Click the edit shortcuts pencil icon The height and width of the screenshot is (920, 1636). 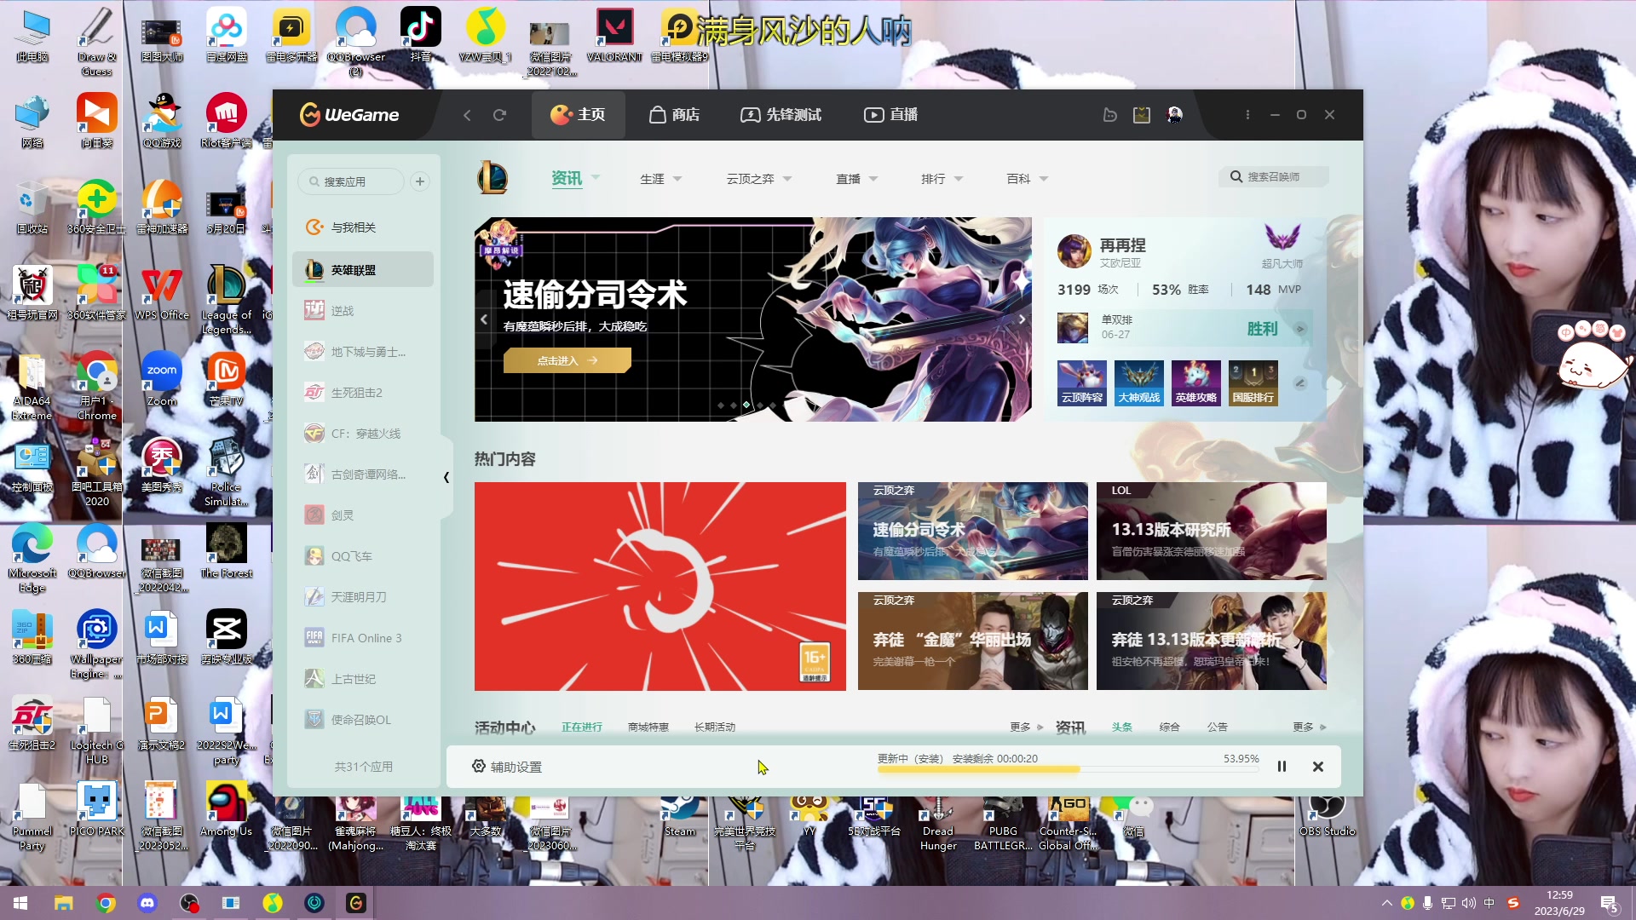[1299, 383]
